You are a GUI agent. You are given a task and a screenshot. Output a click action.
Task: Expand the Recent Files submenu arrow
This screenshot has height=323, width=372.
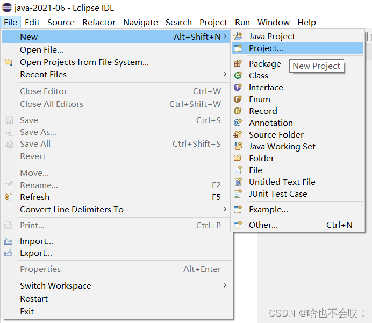(x=225, y=74)
